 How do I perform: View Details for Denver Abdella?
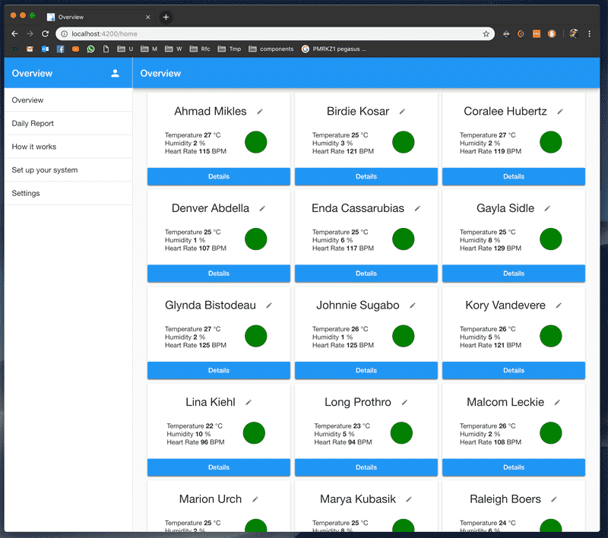click(219, 274)
